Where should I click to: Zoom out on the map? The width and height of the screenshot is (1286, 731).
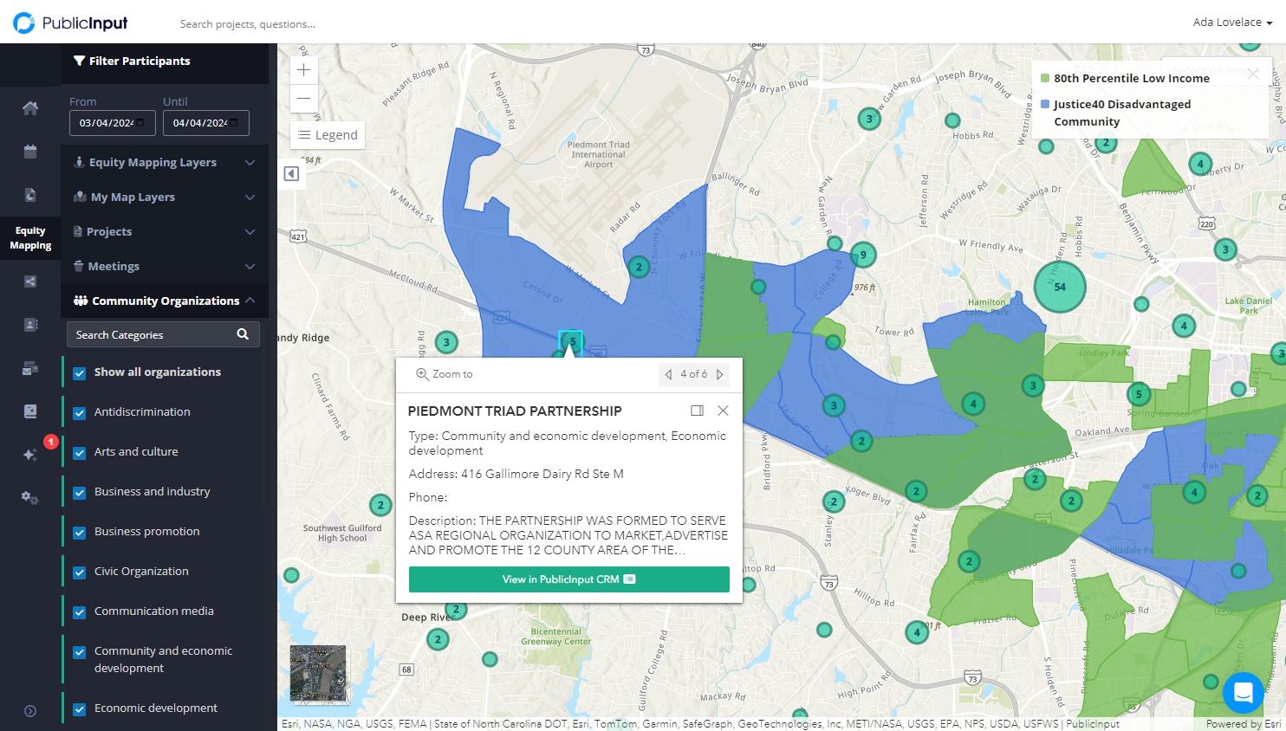point(304,99)
